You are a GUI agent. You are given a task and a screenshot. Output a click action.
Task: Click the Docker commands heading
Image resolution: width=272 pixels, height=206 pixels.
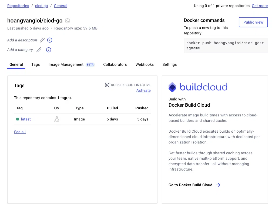(204, 20)
